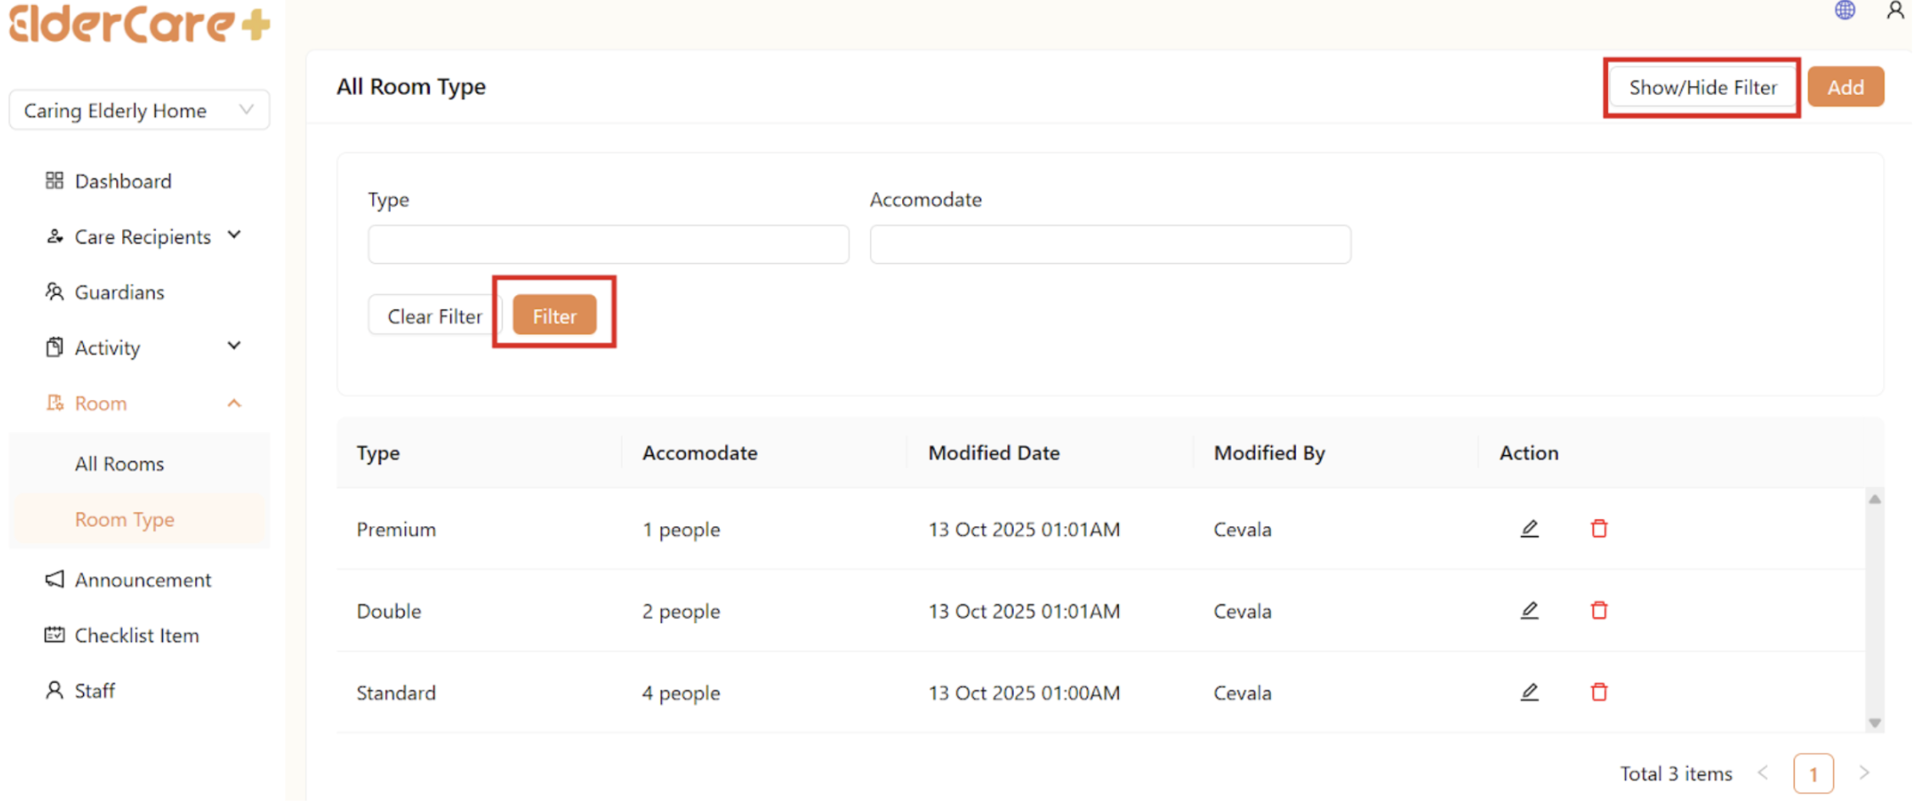Open the user profile icon
This screenshot has height=810, width=1916.
(x=1895, y=10)
